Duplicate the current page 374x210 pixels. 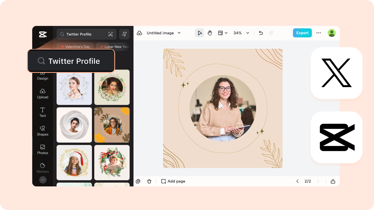coord(138,181)
